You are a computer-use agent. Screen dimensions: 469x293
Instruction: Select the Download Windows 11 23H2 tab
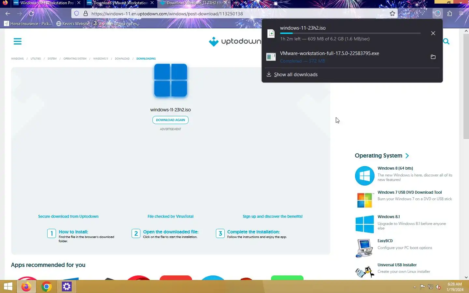point(193,3)
